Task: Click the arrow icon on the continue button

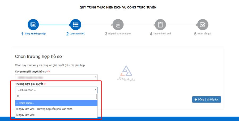Action: (x=196, y=100)
